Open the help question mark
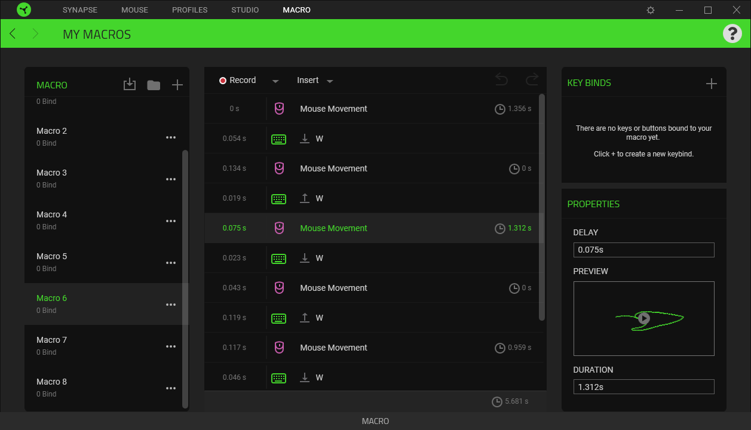Image resolution: width=751 pixels, height=430 pixels. (x=732, y=33)
